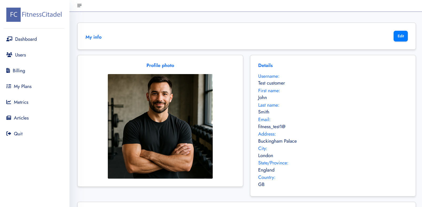Select the 'Users' text in the sidebar menu
The width and height of the screenshot is (422, 207).
coord(21,55)
